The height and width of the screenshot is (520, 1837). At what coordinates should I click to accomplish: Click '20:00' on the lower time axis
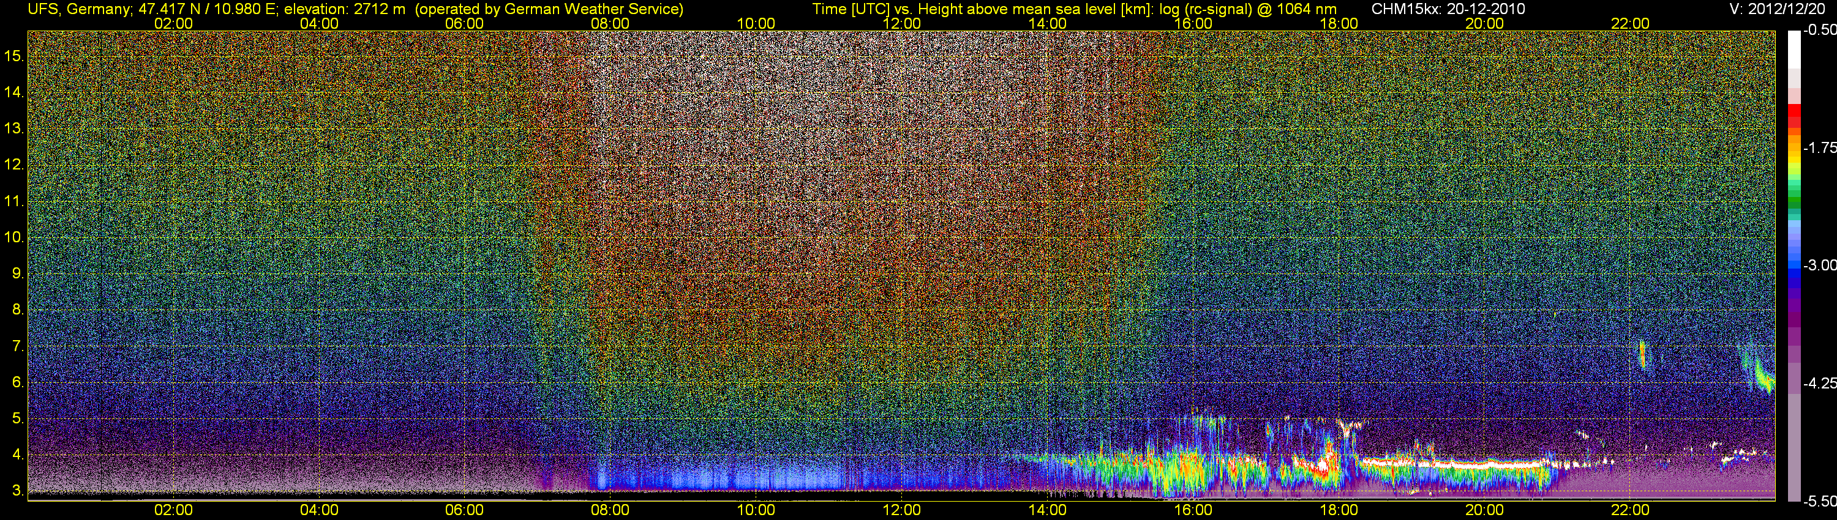click(x=1485, y=510)
